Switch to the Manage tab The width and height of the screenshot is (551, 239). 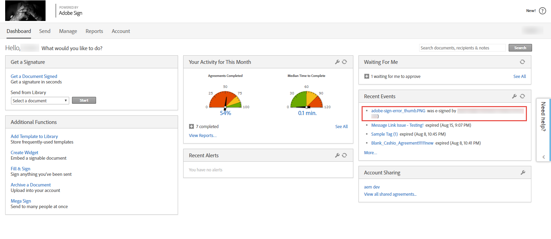click(68, 31)
